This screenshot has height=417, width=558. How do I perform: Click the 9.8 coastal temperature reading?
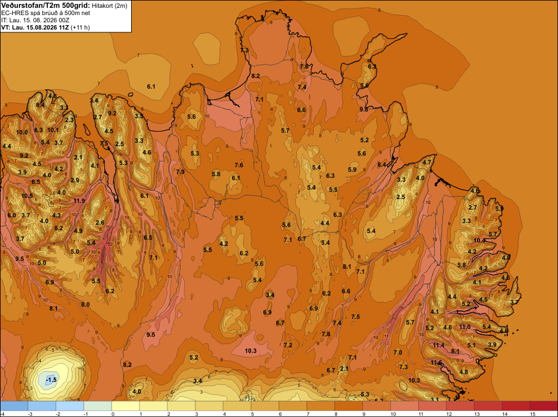click(364, 109)
